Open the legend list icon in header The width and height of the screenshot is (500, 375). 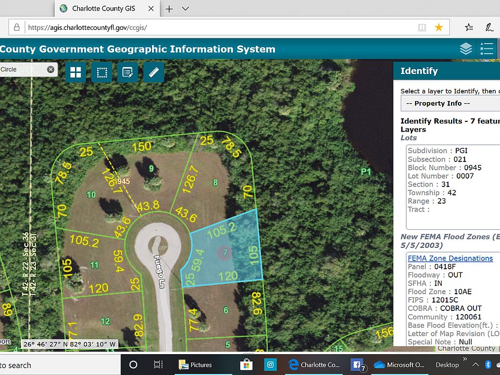click(x=487, y=49)
